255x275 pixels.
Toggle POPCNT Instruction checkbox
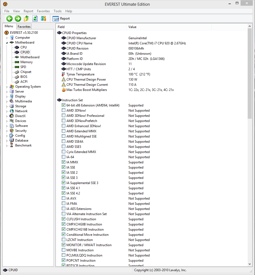[x=63, y=260]
